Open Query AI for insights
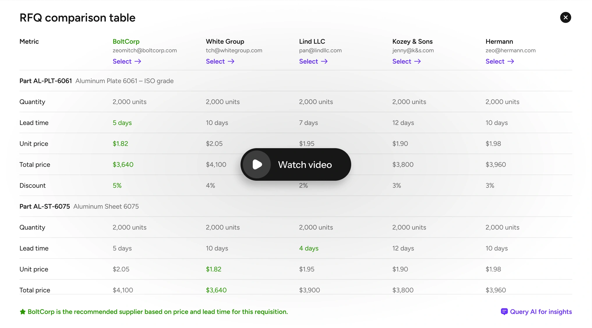Image resolution: width=592 pixels, height=328 pixels. coord(541,312)
